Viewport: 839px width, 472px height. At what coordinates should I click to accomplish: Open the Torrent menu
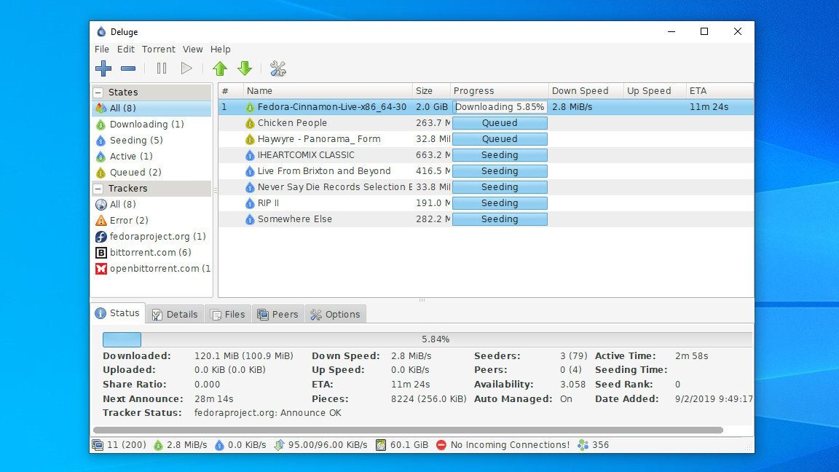click(x=158, y=50)
